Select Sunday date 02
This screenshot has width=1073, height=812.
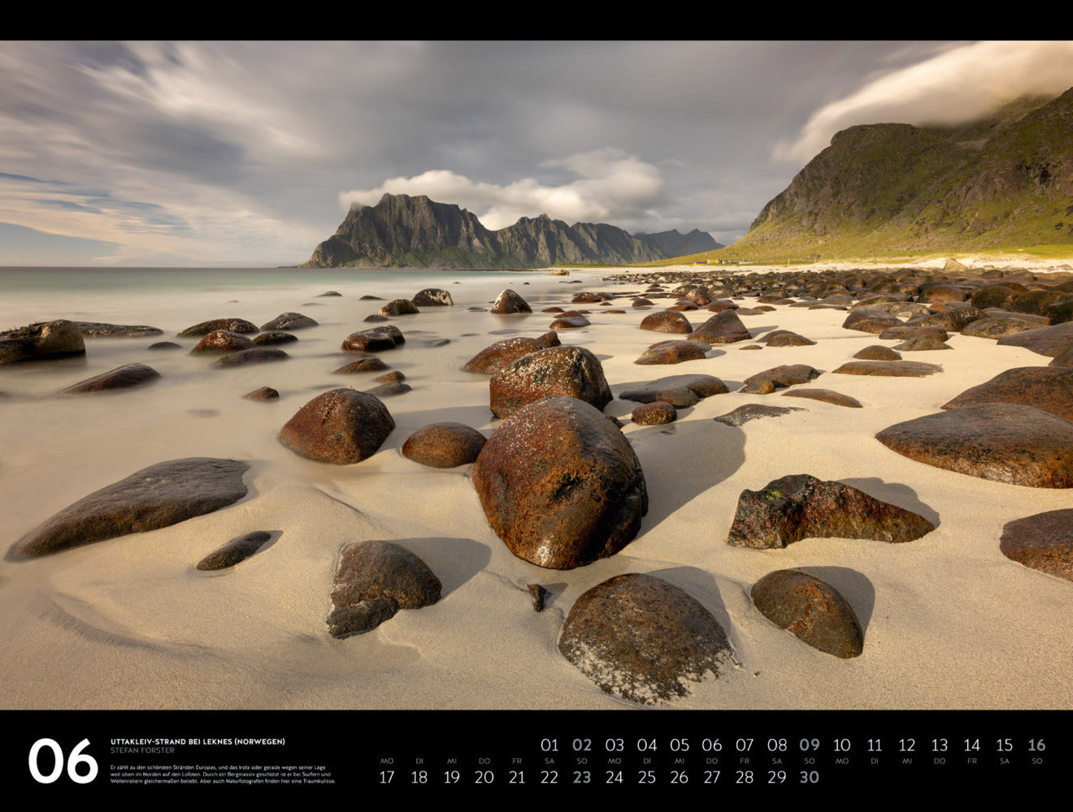582,745
